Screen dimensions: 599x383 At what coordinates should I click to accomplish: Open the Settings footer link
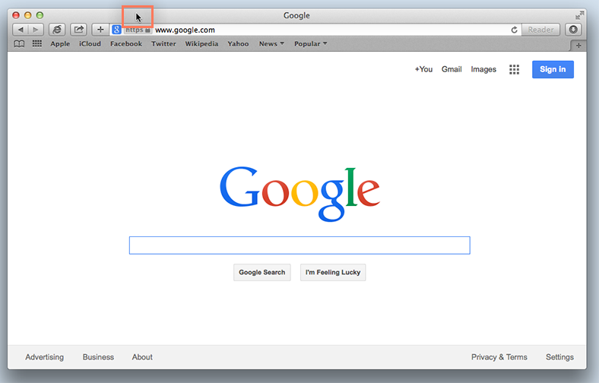559,357
